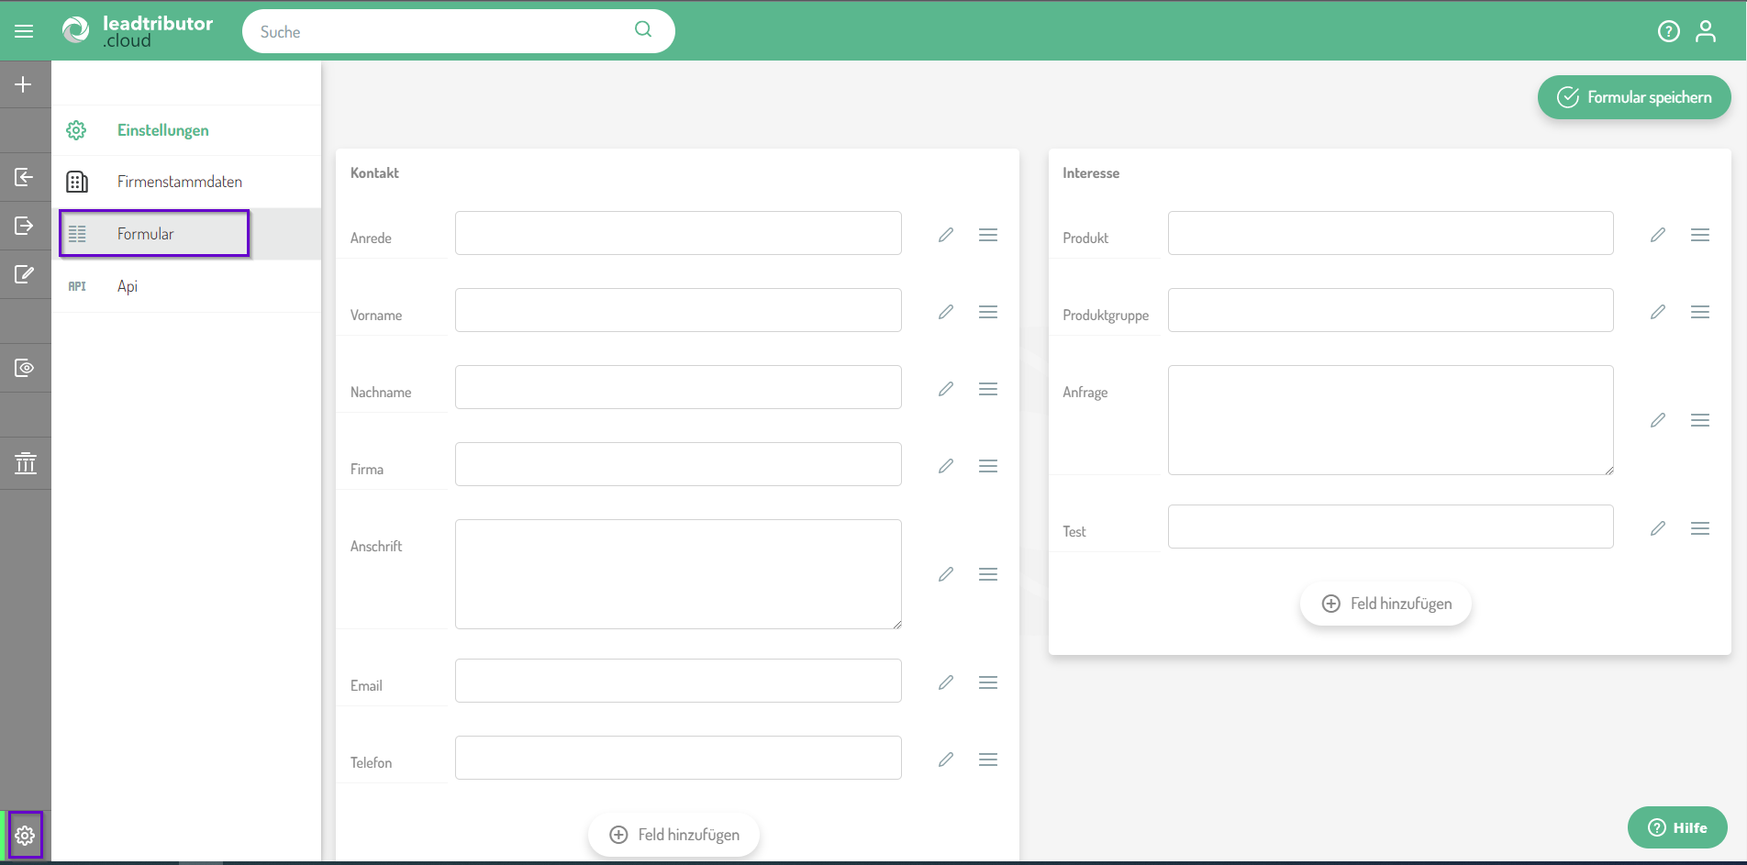Select Formular in settings menu
The image size is (1747, 865).
(146, 234)
